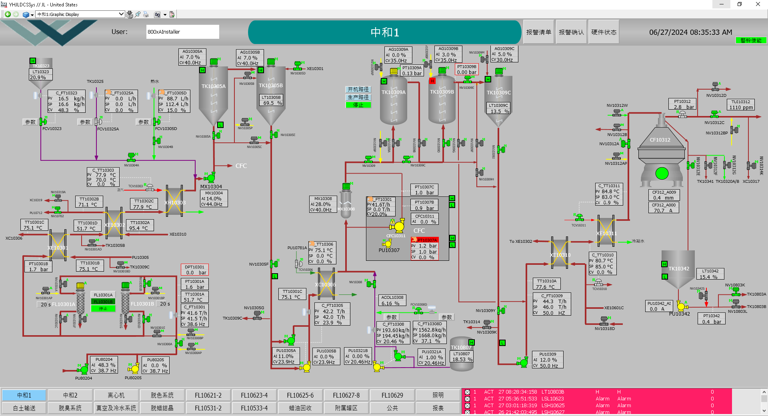Click the CF10312 centrifuge green indicator
Screen dimensions: 768x416
coord(662,173)
